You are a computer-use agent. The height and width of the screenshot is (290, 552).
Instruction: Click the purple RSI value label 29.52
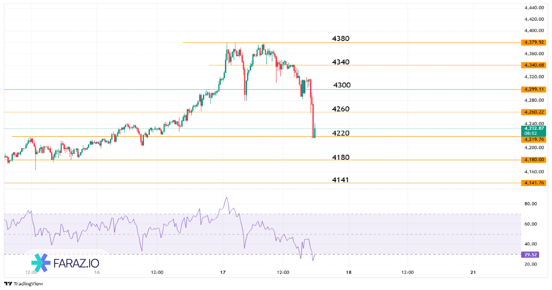(530, 255)
